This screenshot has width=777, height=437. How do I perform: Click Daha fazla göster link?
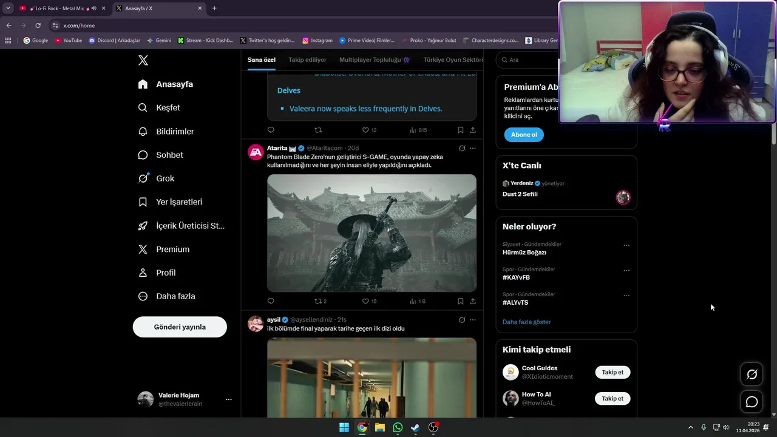[x=527, y=322]
